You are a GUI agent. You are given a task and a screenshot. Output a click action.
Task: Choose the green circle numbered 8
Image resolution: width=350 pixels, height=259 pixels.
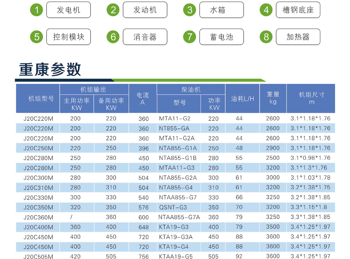tap(266, 37)
